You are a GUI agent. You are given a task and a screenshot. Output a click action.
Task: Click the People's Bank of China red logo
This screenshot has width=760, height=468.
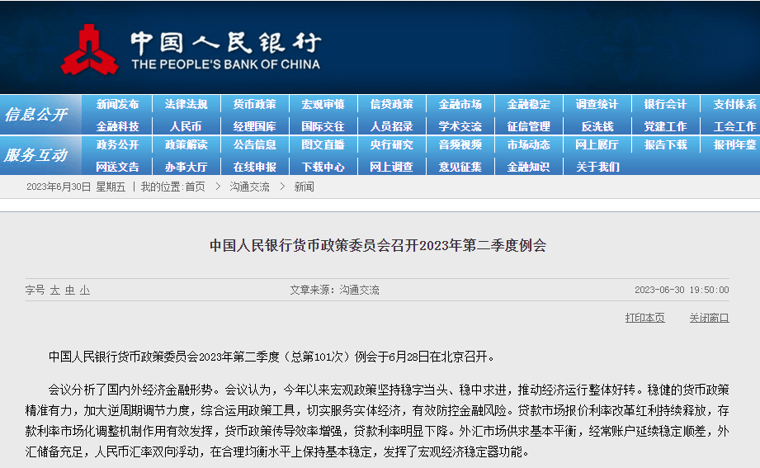90,50
